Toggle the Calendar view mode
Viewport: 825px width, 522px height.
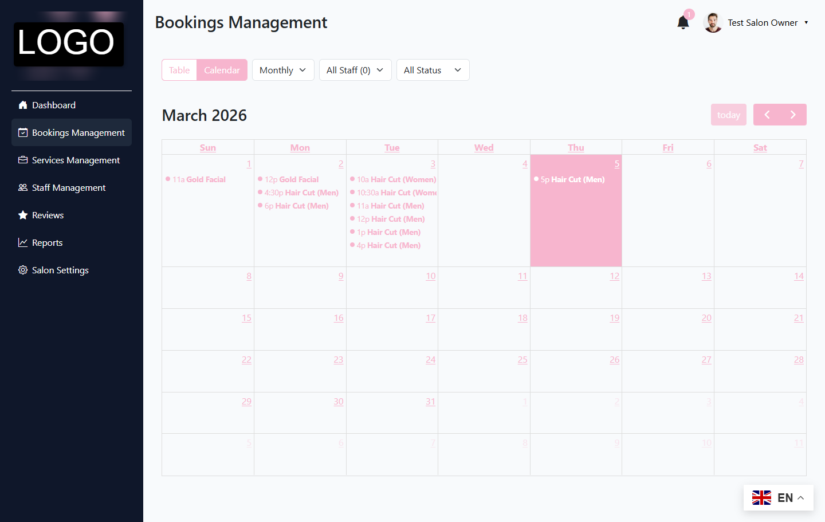pos(222,69)
